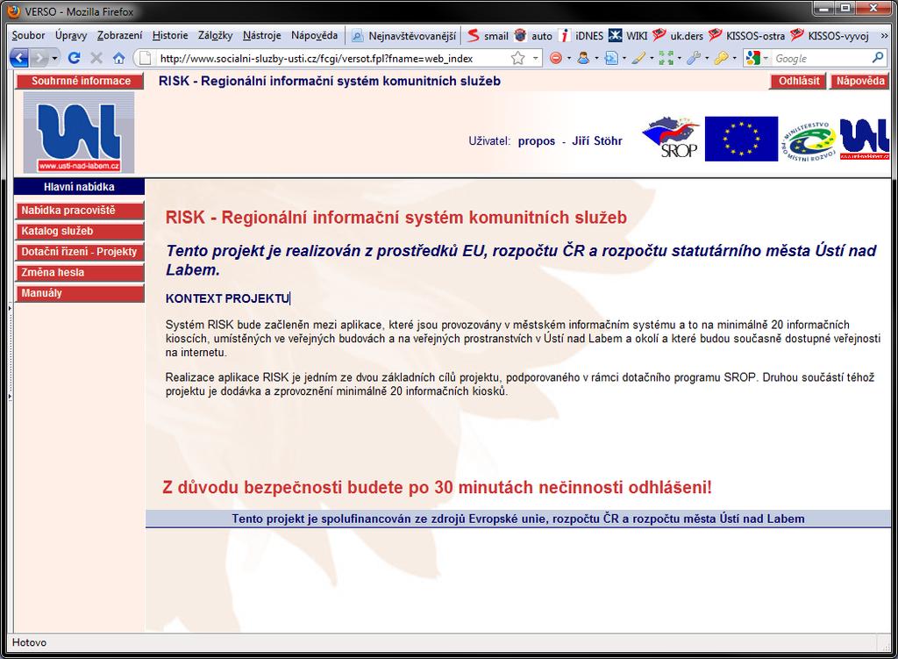Open the auto bookmark
Image resolution: width=898 pixels, height=659 pixels.
pyautogui.click(x=533, y=36)
